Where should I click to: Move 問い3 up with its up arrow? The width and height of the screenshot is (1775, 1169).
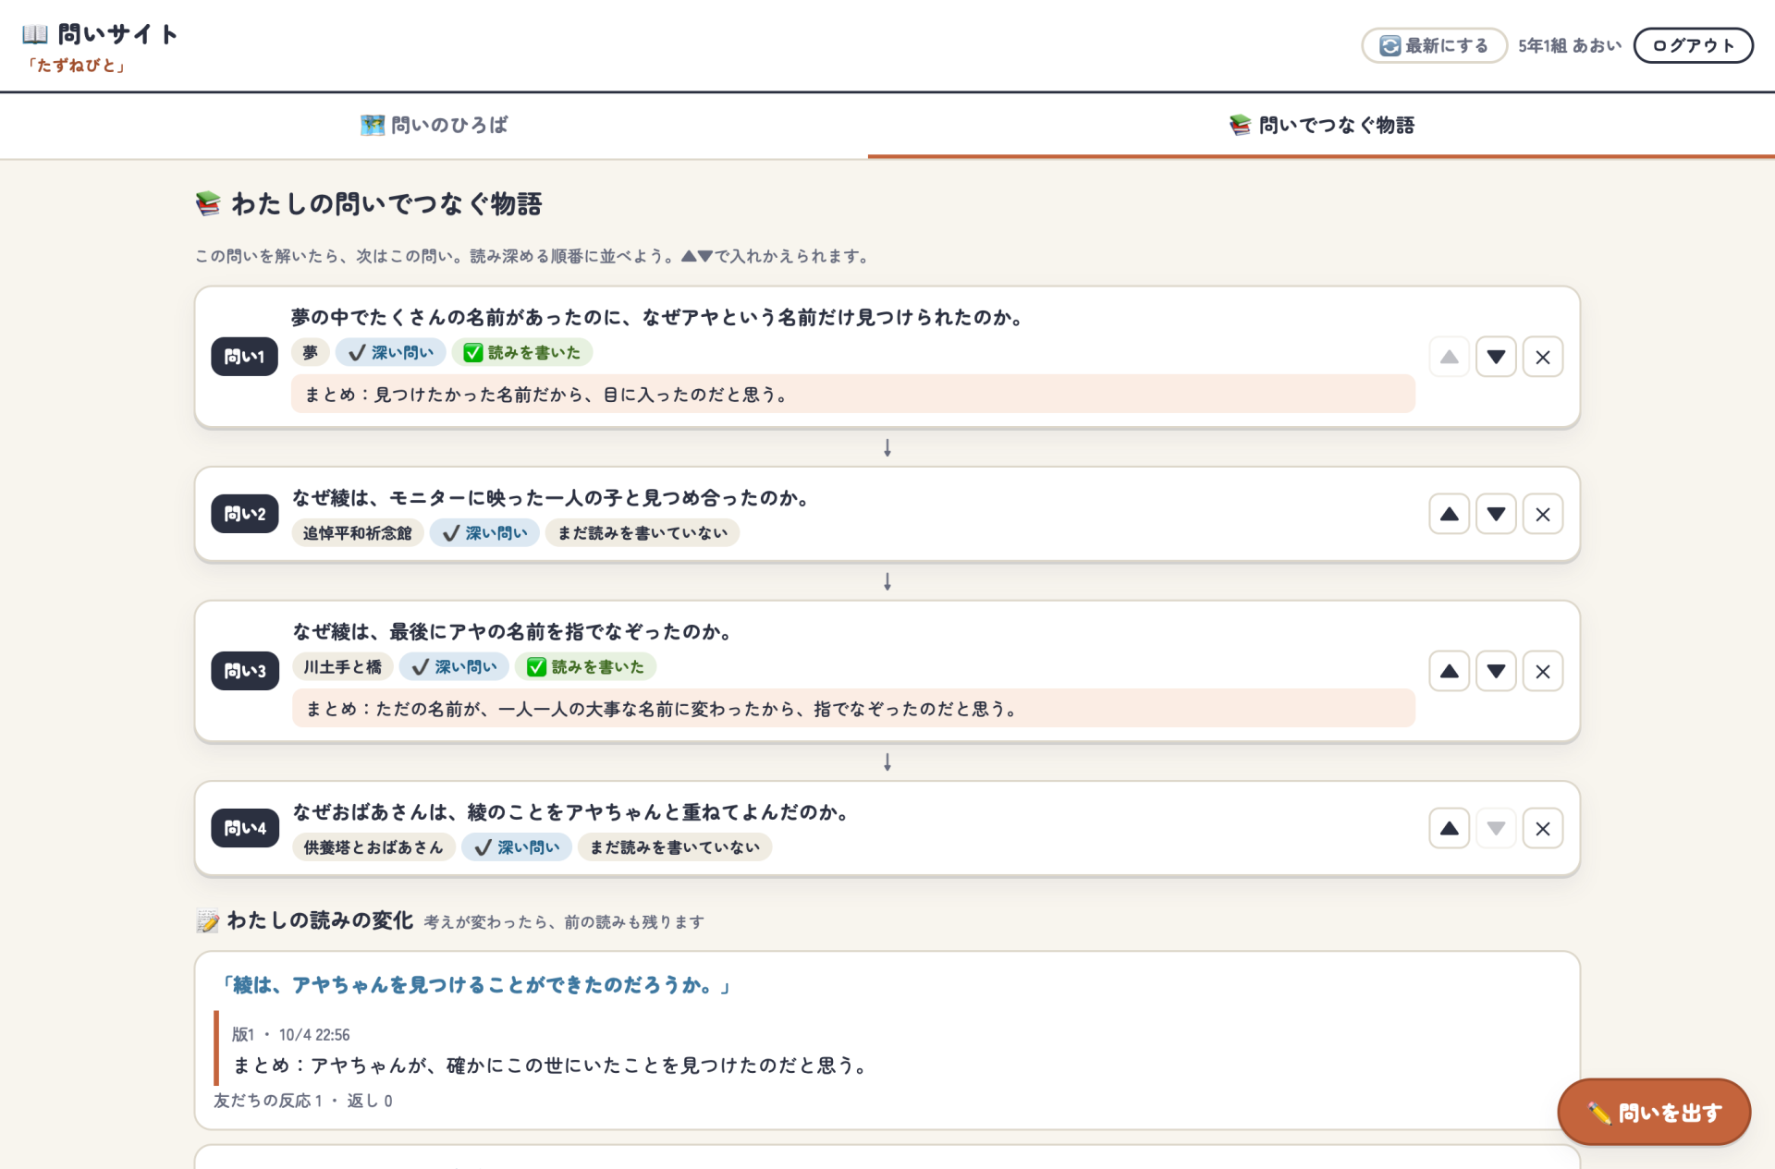click(1449, 671)
